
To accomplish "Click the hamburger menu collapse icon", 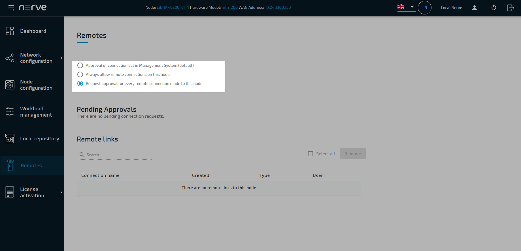I will (x=11, y=8).
